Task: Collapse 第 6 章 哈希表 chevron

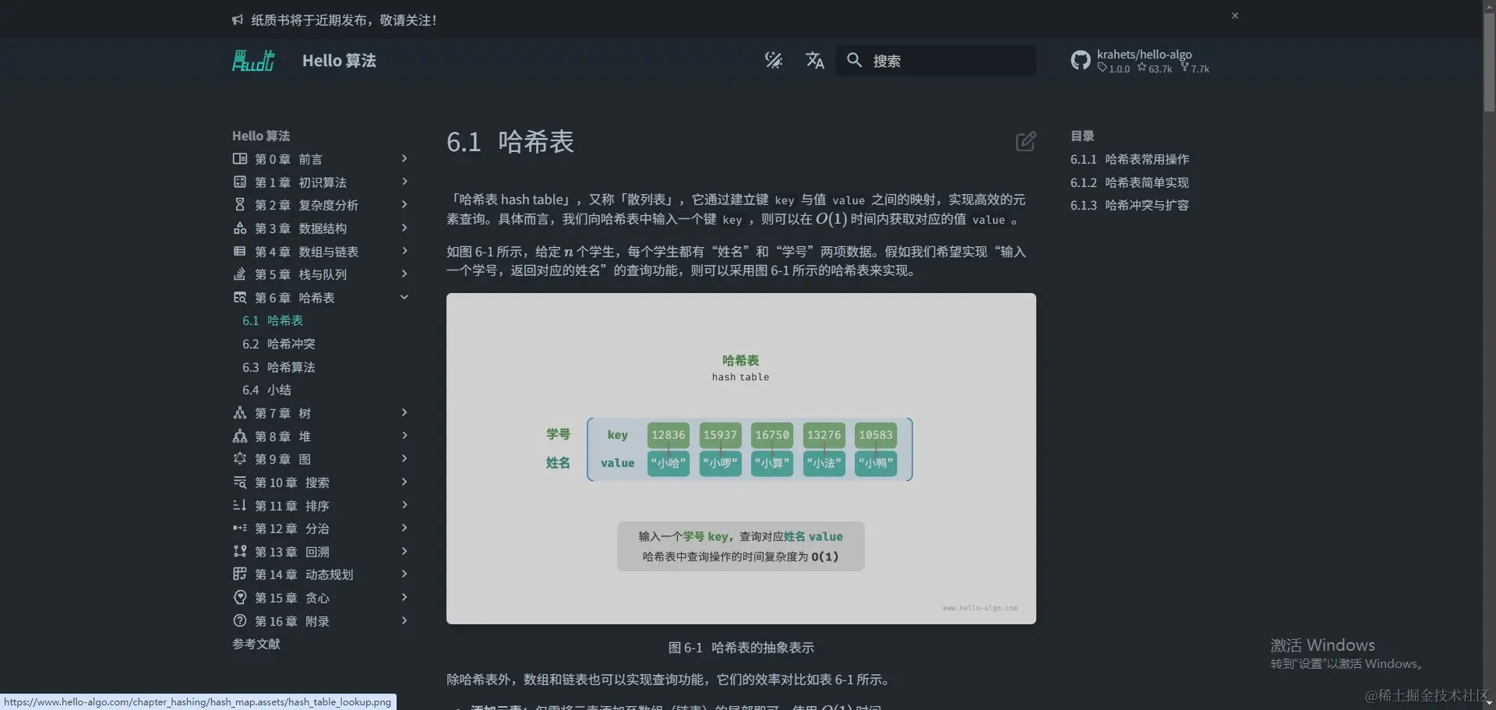Action: [x=404, y=297]
